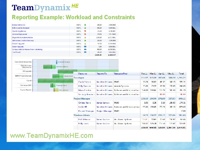The width and height of the screenshot is (200, 150).
Task: Click red 80.00 Apr 11 value for Security Resource
Action: [x=162, y=94]
